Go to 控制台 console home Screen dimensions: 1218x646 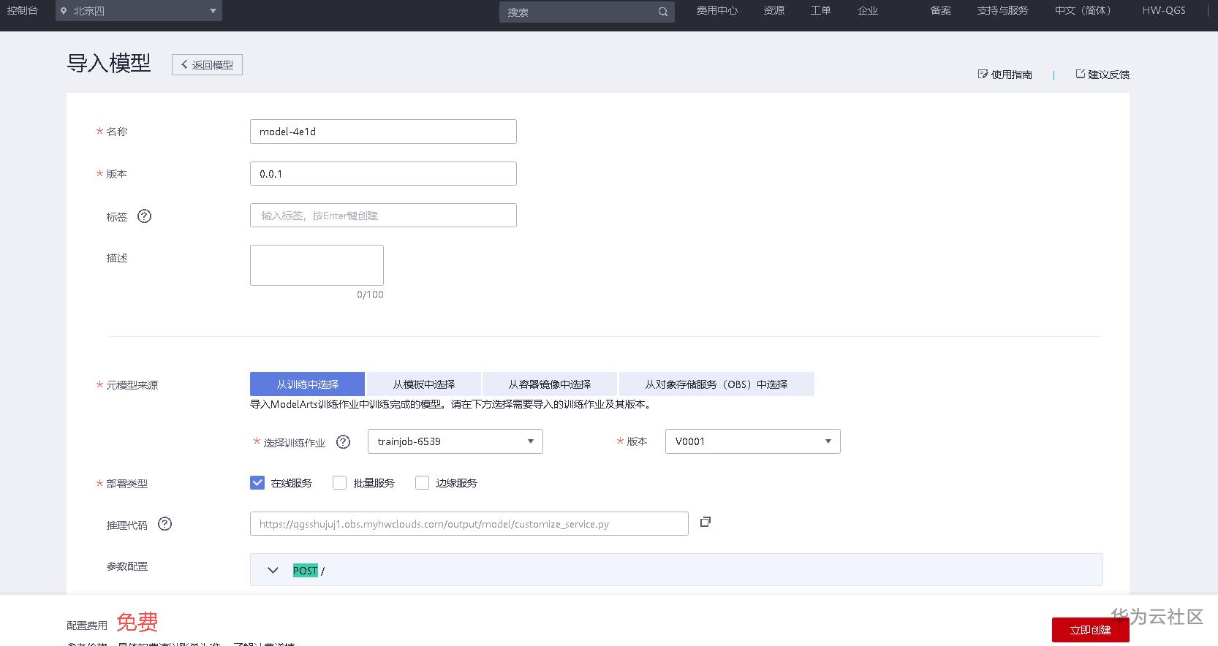pos(23,11)
